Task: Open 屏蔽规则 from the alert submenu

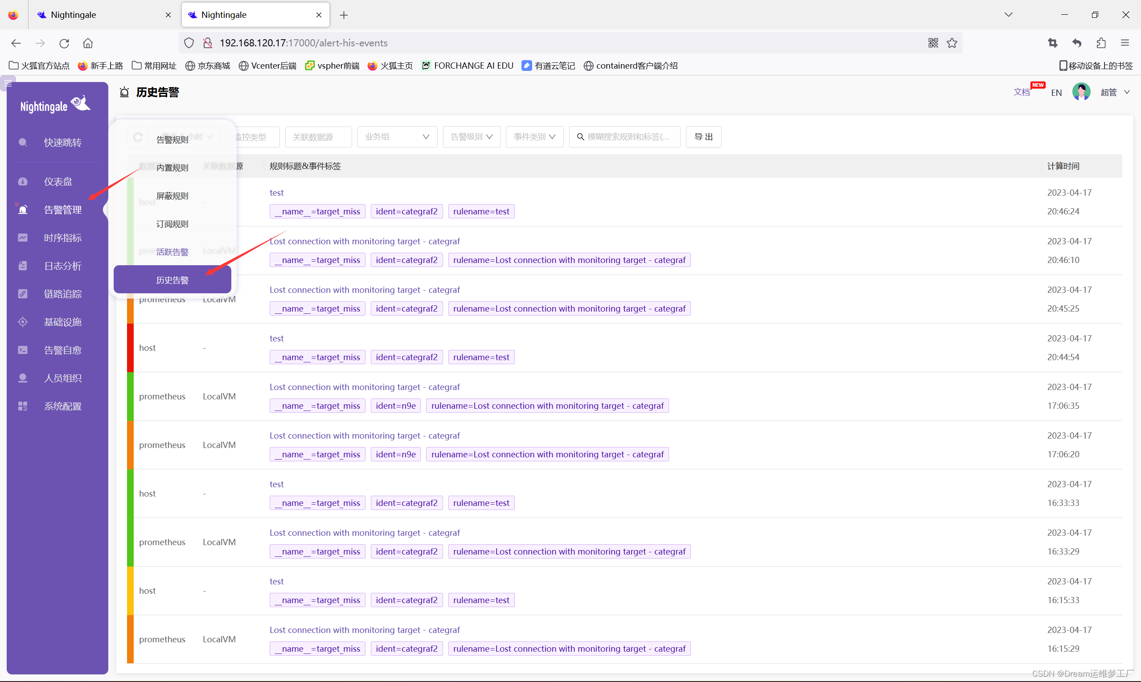Action: tap(172, 196)
